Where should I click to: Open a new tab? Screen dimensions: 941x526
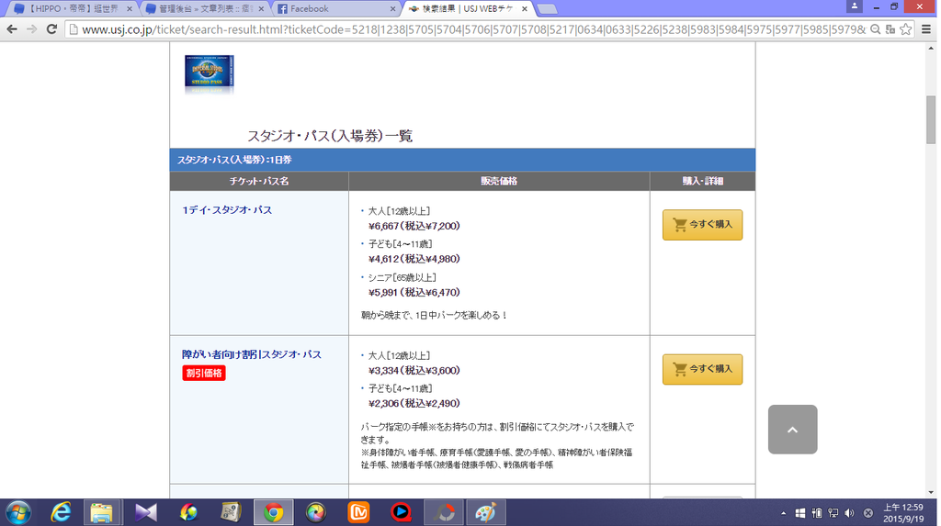point(547,9)
